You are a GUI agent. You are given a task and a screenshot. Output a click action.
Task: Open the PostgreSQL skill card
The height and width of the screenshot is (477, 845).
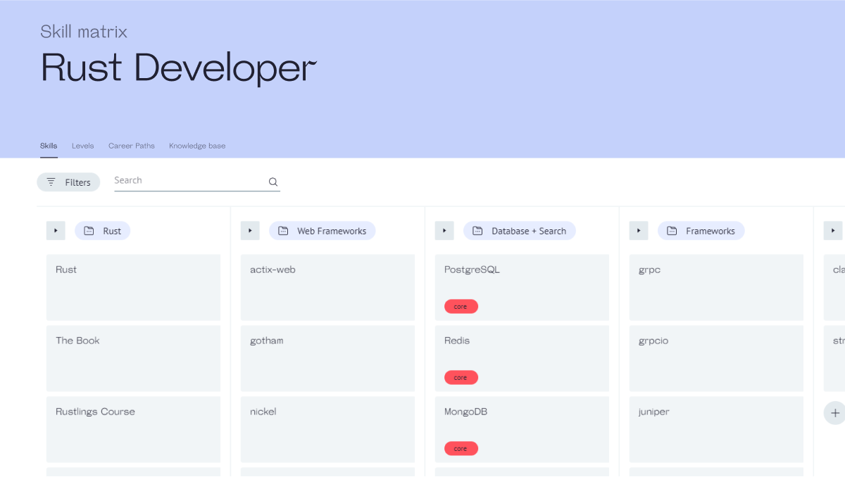(522, 288)
